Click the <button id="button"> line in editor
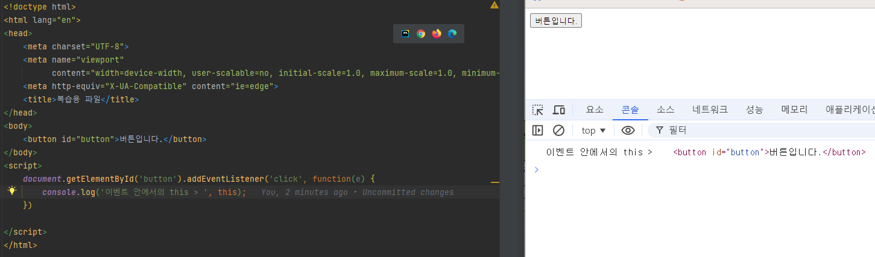Viewport: 875px width, 257px height. coord(115,139)
